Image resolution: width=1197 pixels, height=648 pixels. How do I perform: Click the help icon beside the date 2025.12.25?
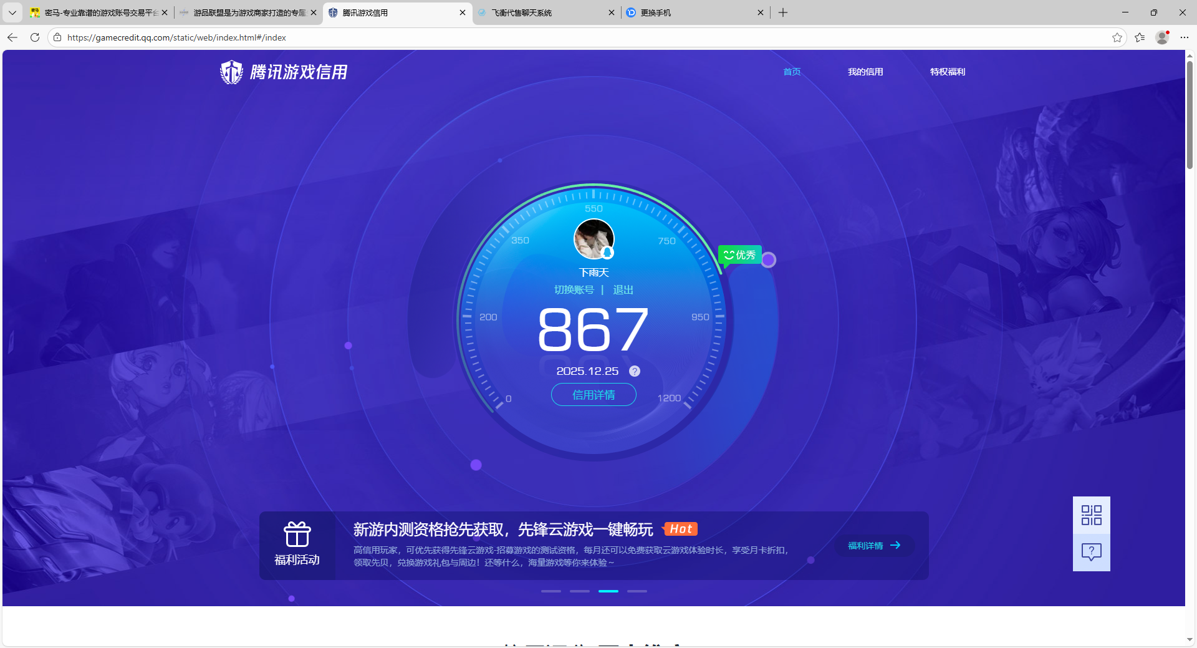click(635, 371)
